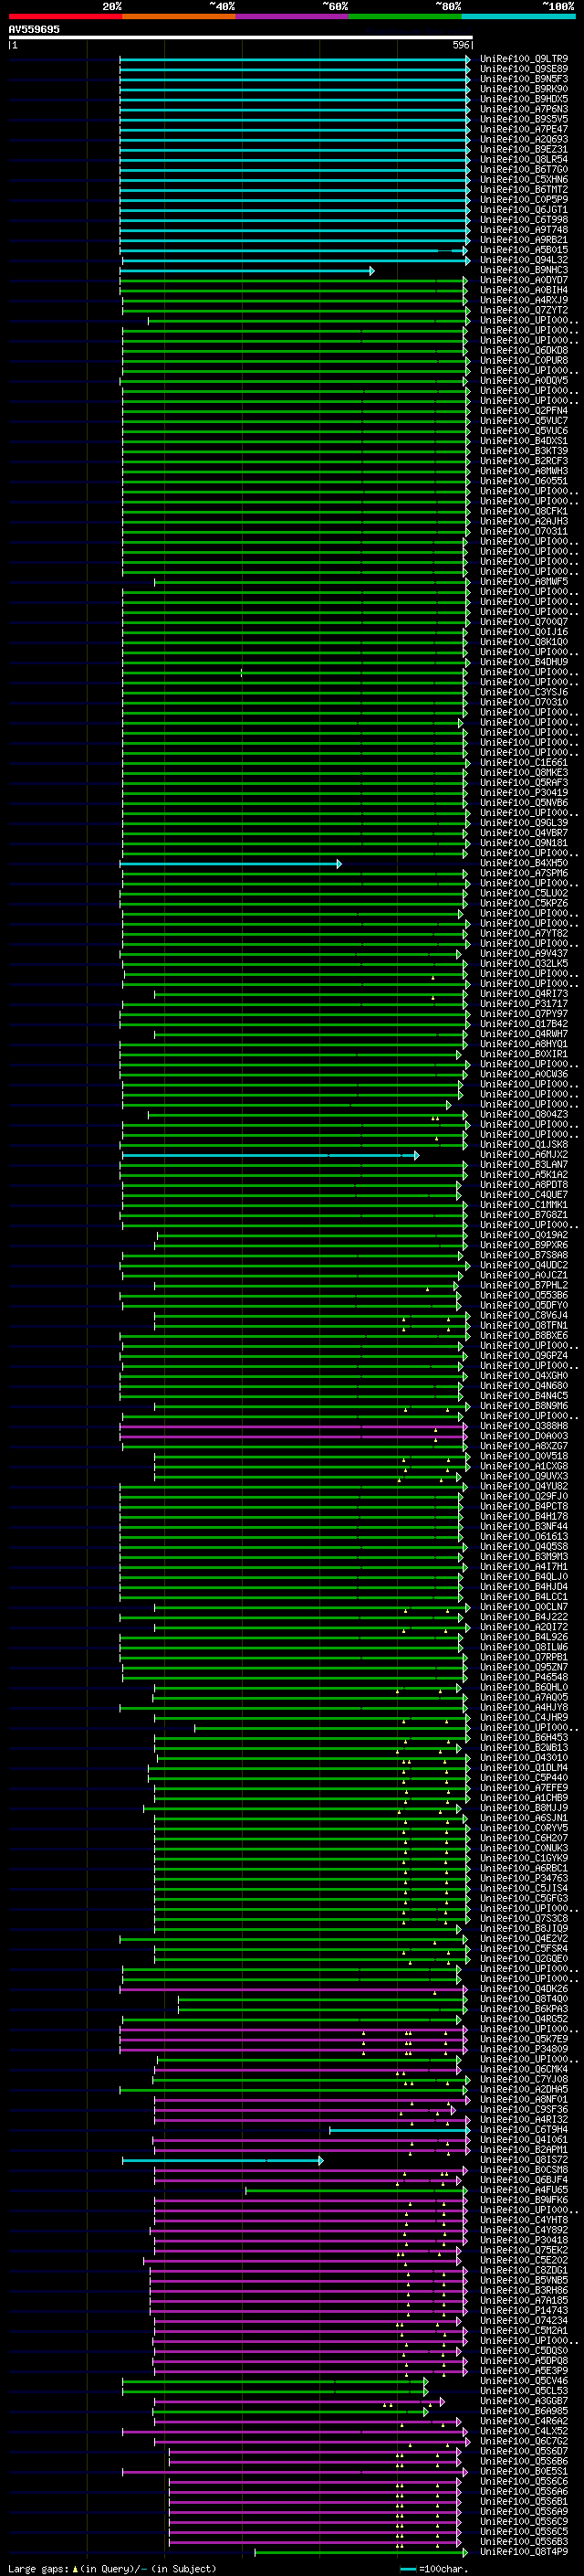The width and height of the screenshot is (584, 2576).
Task: Open entry UniRef100_P31717
Action: tap(523, 1004)
